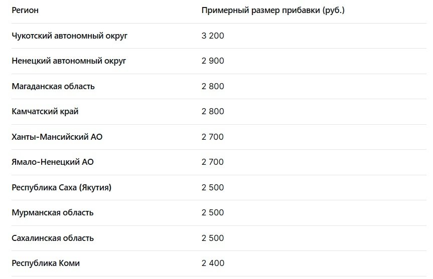This screenshot has width=433, height=279.
Task: Select the Республика Коми row label
Action: click(46, 263)
